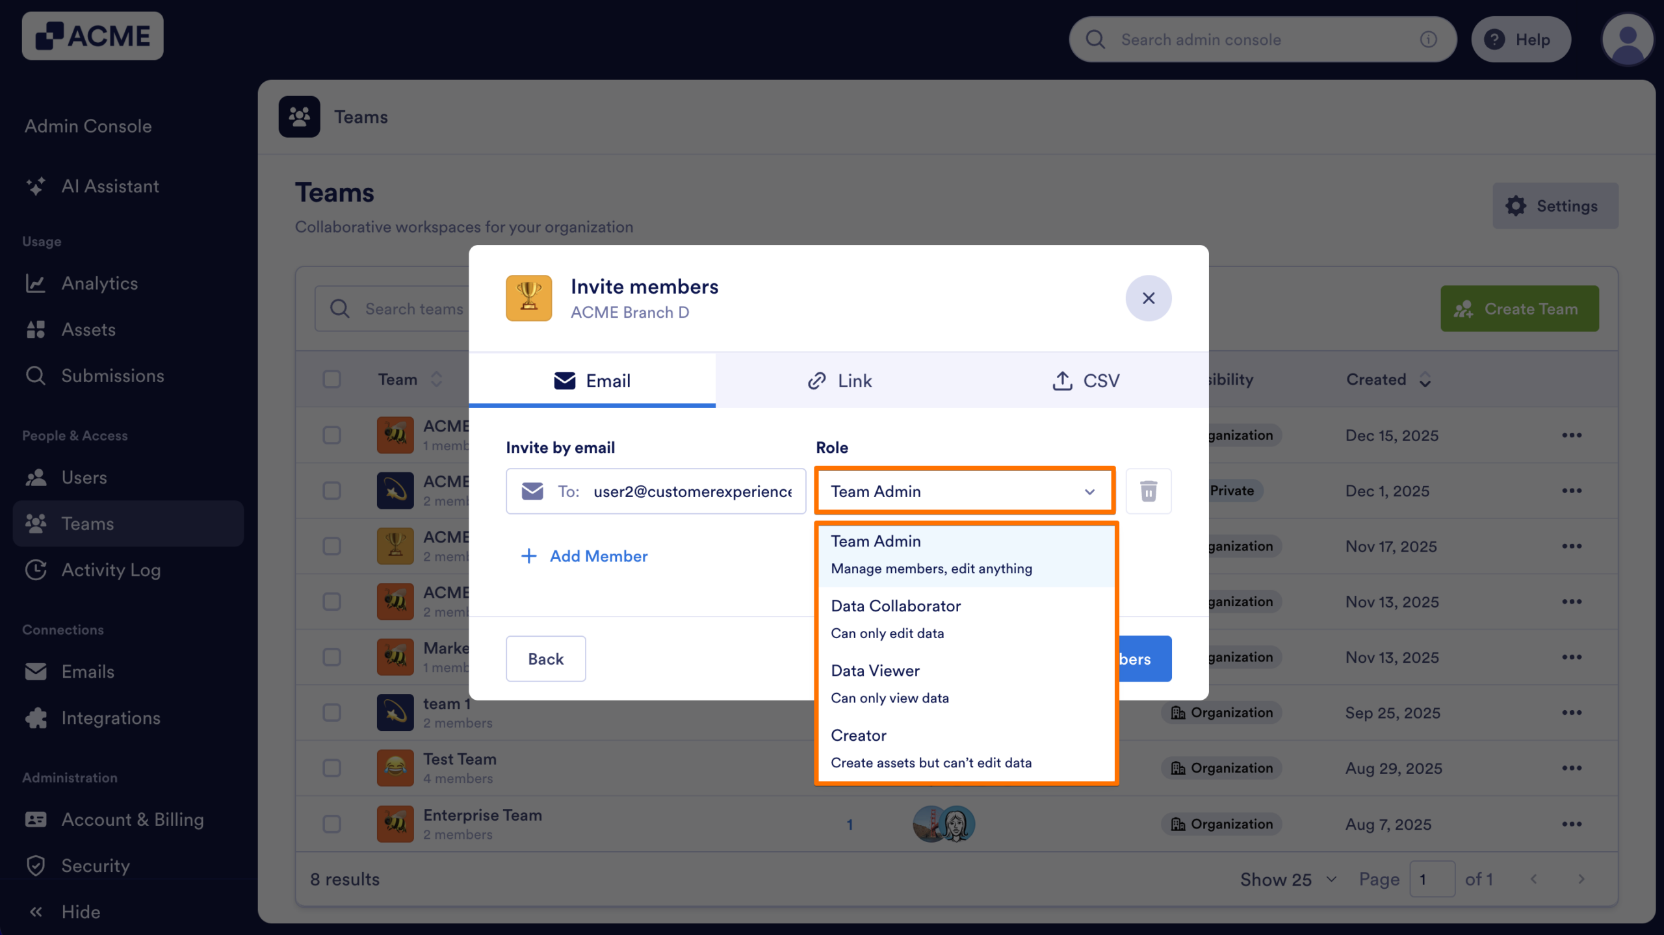The image size is (1664, 935).
Task: Navigate to the Users section
Action: (x=84, y=478)
